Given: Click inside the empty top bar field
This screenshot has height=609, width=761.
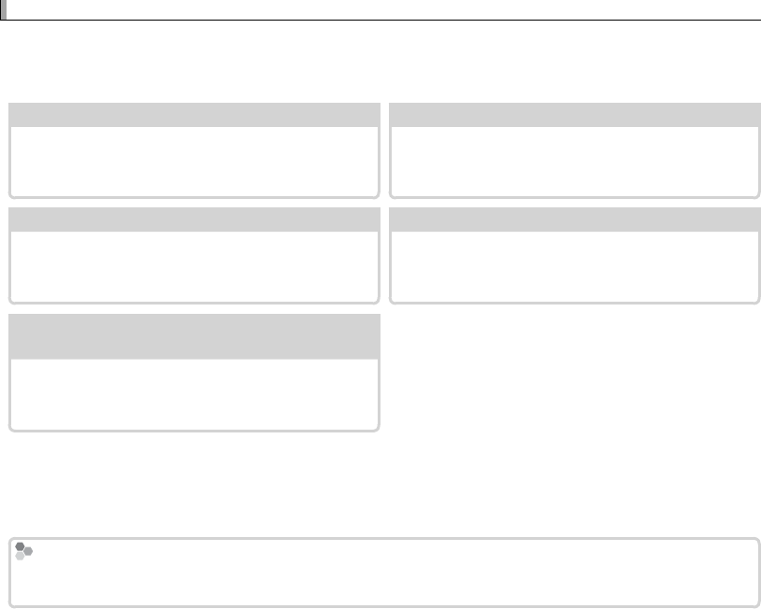Looking at the screenshot, I should point(383,9).
